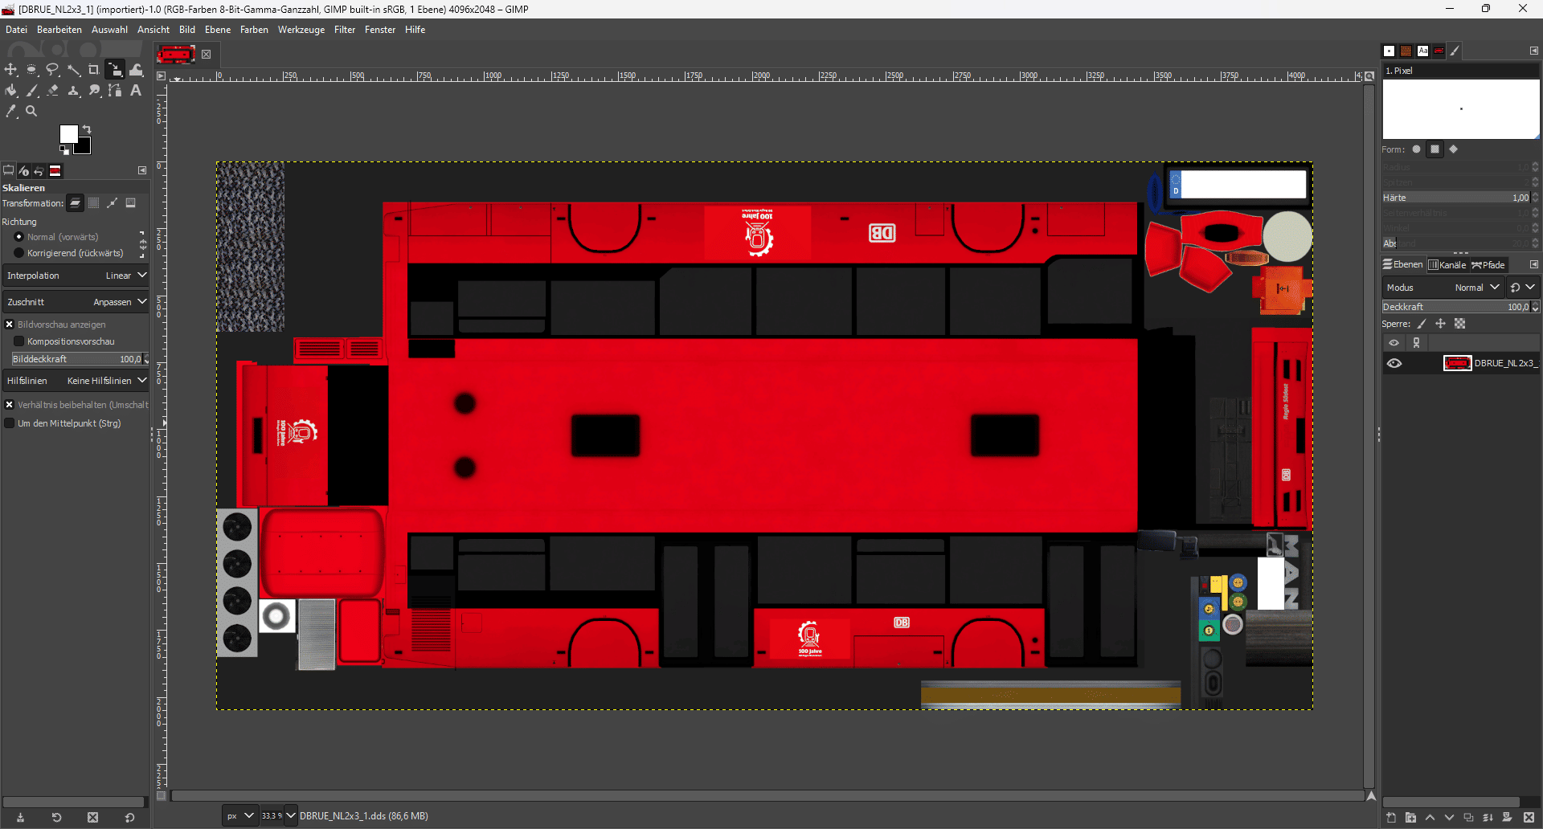Toggle the Um den Mittelpunkt checkbox
Viewport: 1543px width, 829px height.
tap(10, 423)
